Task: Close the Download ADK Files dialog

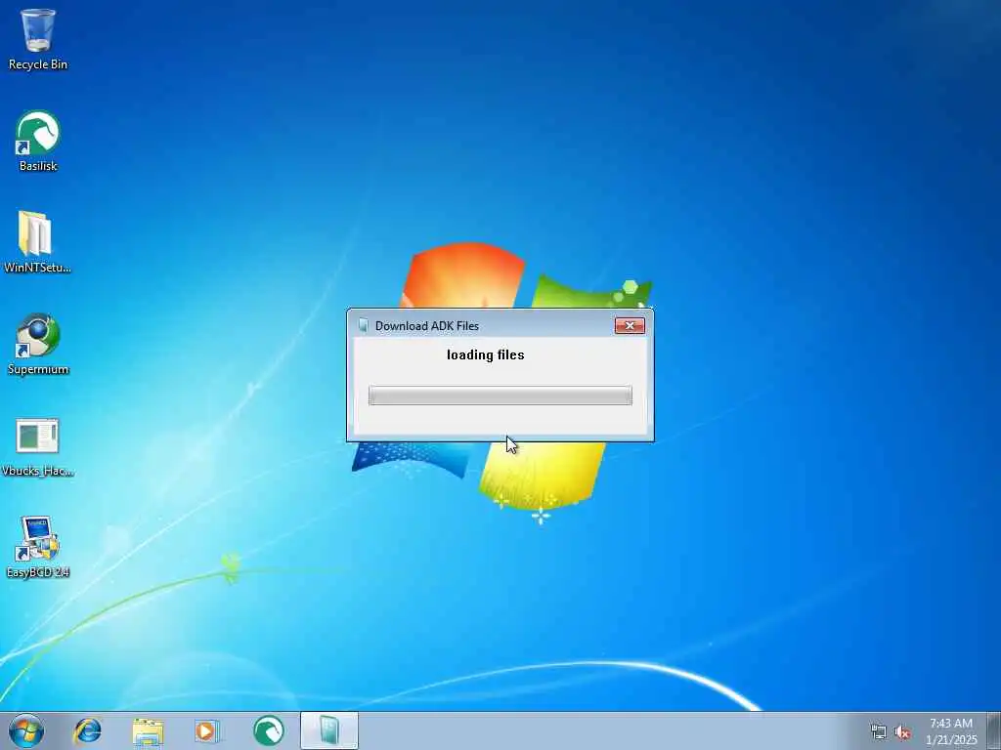Action: (x=630, y=325)
